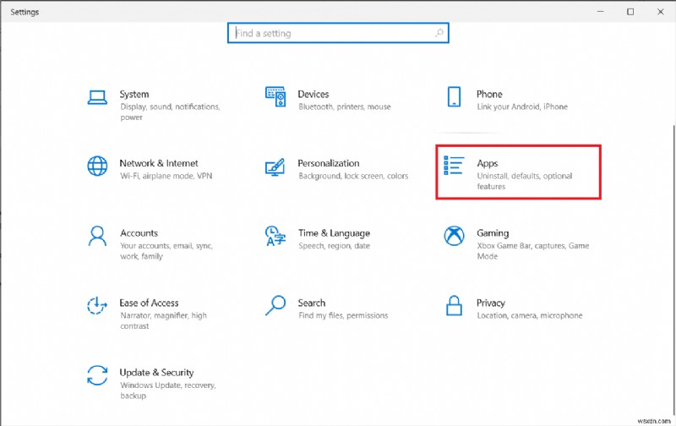This screenshot has height=426, width=676.
Task: Select the Time & Language label
Action: (x=334, y=232)
